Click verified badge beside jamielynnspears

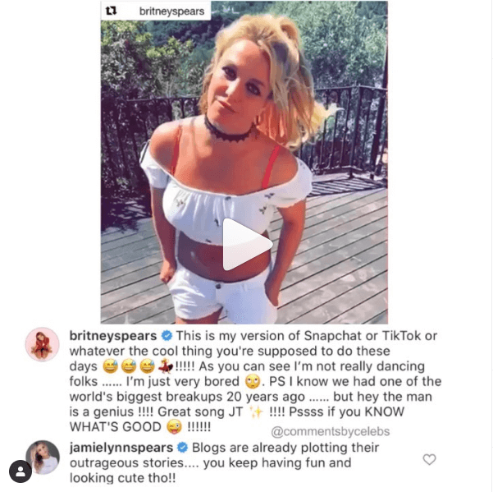pyautogui.click(x=183, y=448)
